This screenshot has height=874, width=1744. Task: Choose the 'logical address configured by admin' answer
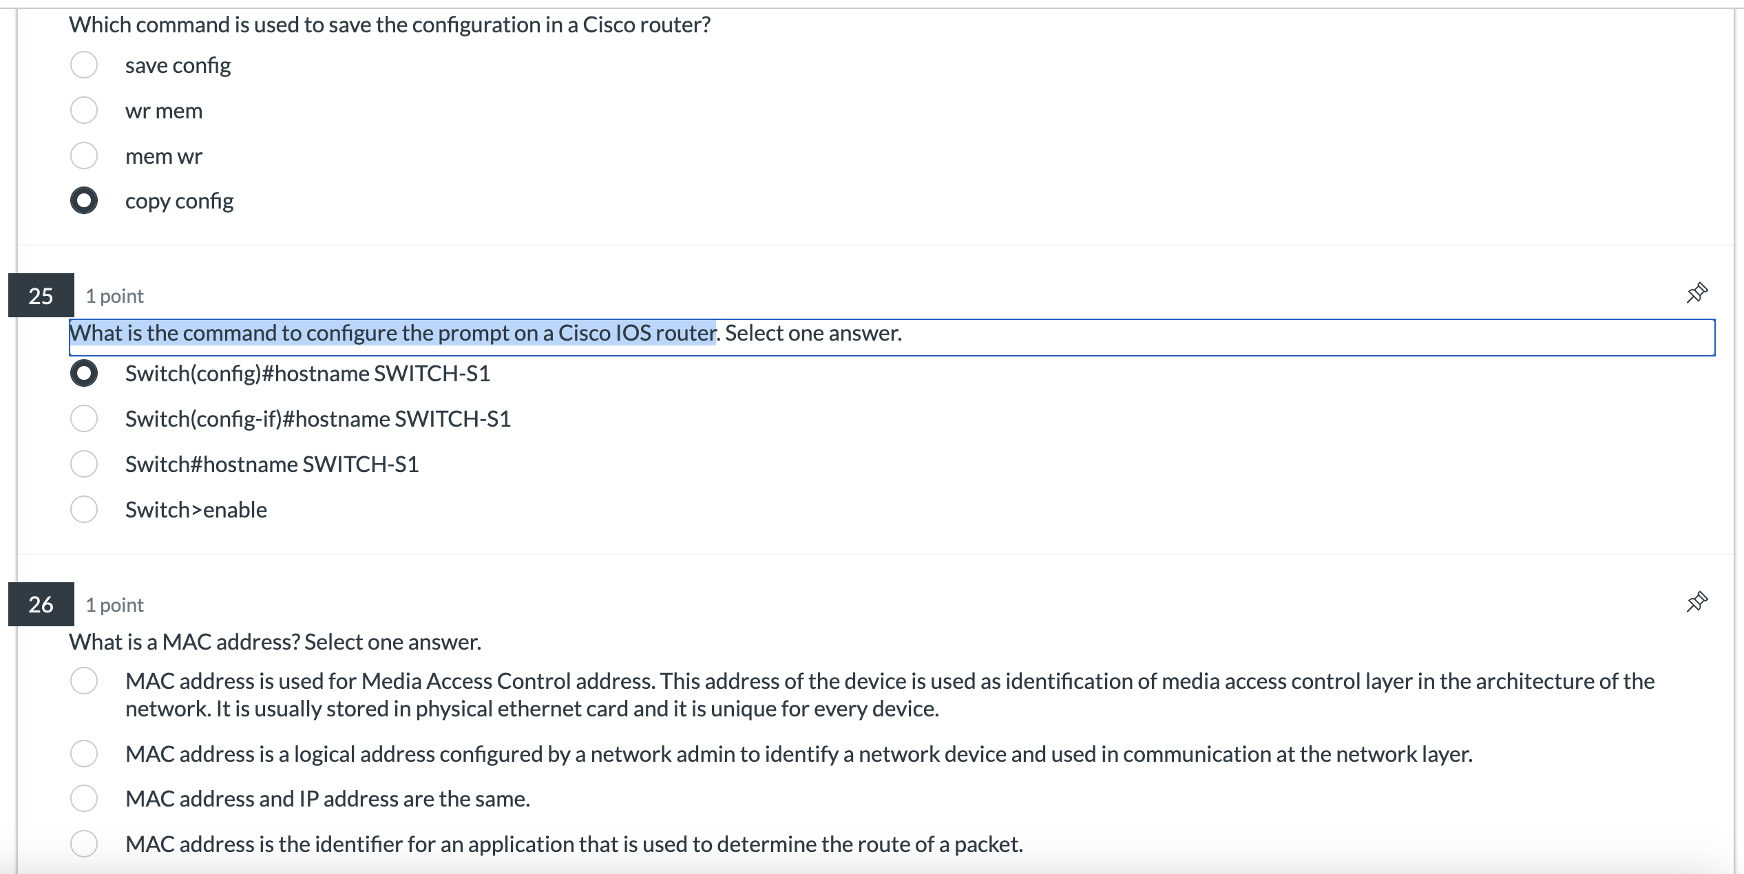(x=83, y=753)
